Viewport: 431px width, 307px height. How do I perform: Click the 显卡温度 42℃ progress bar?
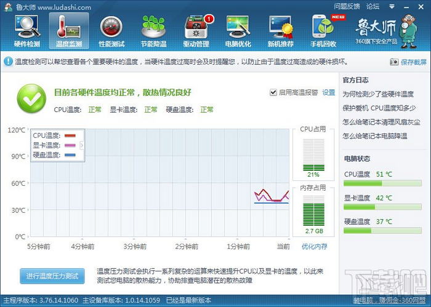tap(382, 207)
